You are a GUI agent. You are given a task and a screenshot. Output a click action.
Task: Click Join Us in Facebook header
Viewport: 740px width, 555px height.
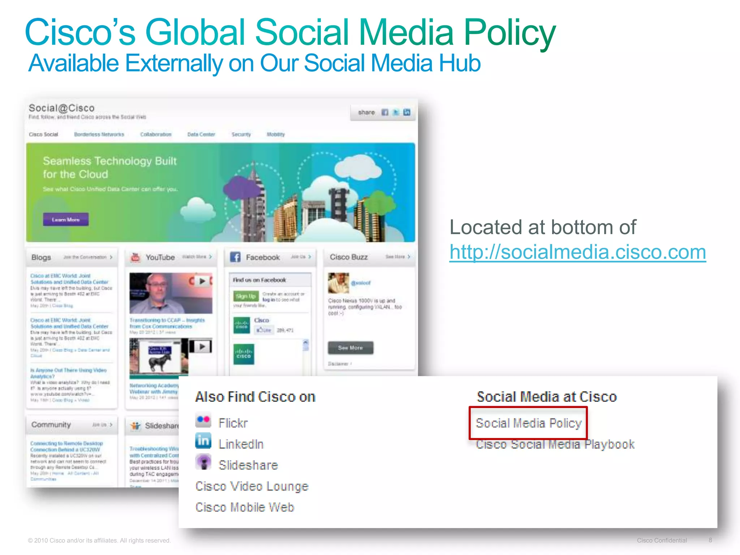[301, 257]
